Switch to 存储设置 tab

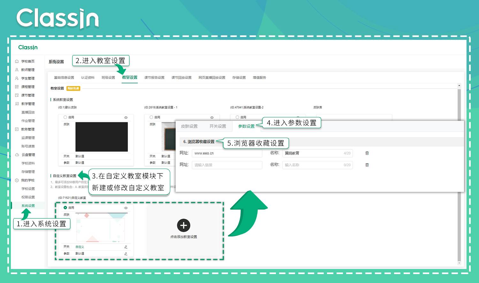click(x=239, y=77)
